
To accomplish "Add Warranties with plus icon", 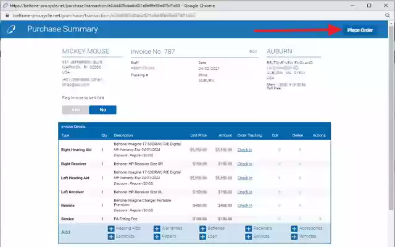I will tap(157, 228).
